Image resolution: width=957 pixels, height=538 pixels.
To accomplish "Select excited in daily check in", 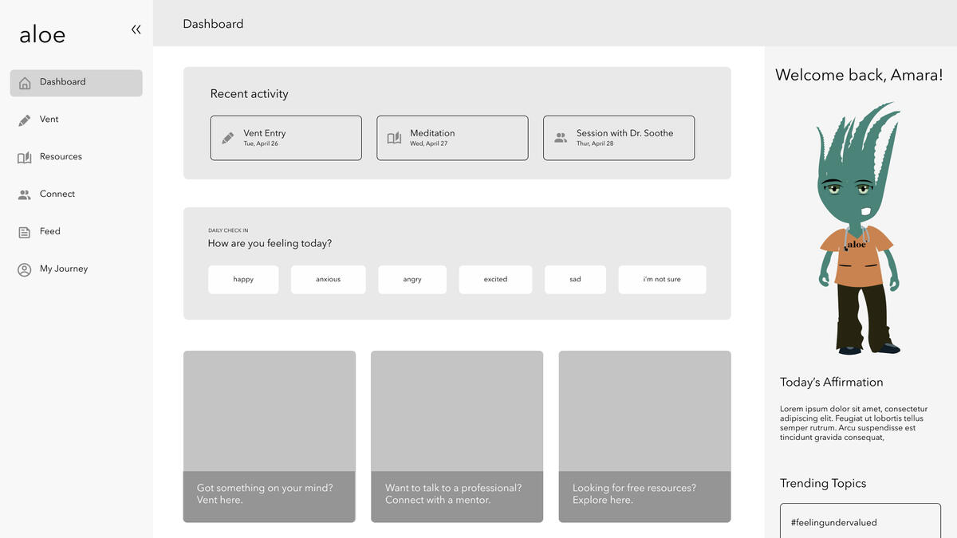I will click(x=495, y=280).
